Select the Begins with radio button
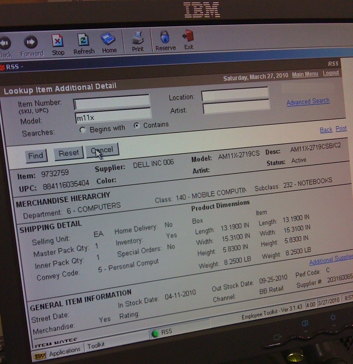Image resolution: width=353 pixels, height=364 pixels. (83, 130)
